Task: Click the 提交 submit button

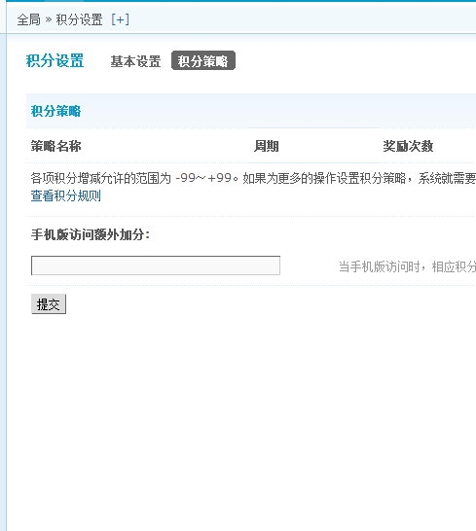Action: pos(49,304)
